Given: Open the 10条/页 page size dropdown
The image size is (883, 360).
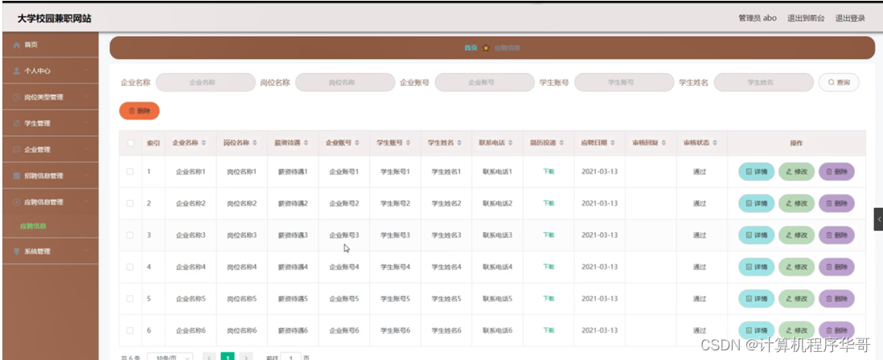Looking at the screenshot, I should 170,357.
